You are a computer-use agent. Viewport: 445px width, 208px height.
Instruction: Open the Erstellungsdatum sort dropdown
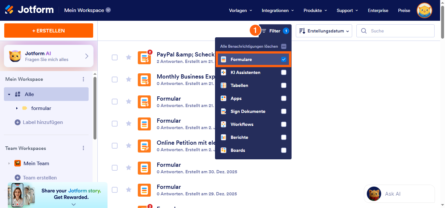[324, 31]
